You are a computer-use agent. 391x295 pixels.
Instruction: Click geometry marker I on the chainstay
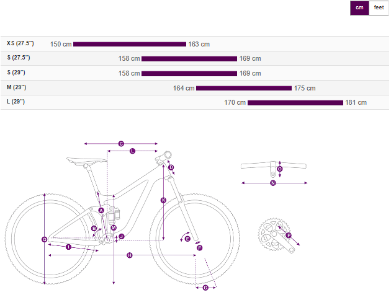pyautogui.click(x=68, y=247)
